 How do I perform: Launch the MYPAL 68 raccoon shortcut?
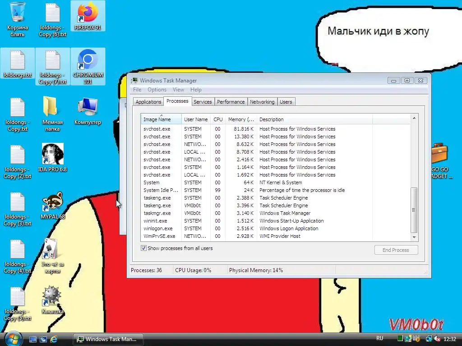[x=52, y=205]
